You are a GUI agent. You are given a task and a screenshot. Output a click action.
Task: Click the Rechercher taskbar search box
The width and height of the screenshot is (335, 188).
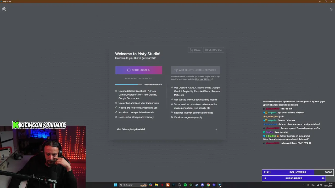[133, 185]
